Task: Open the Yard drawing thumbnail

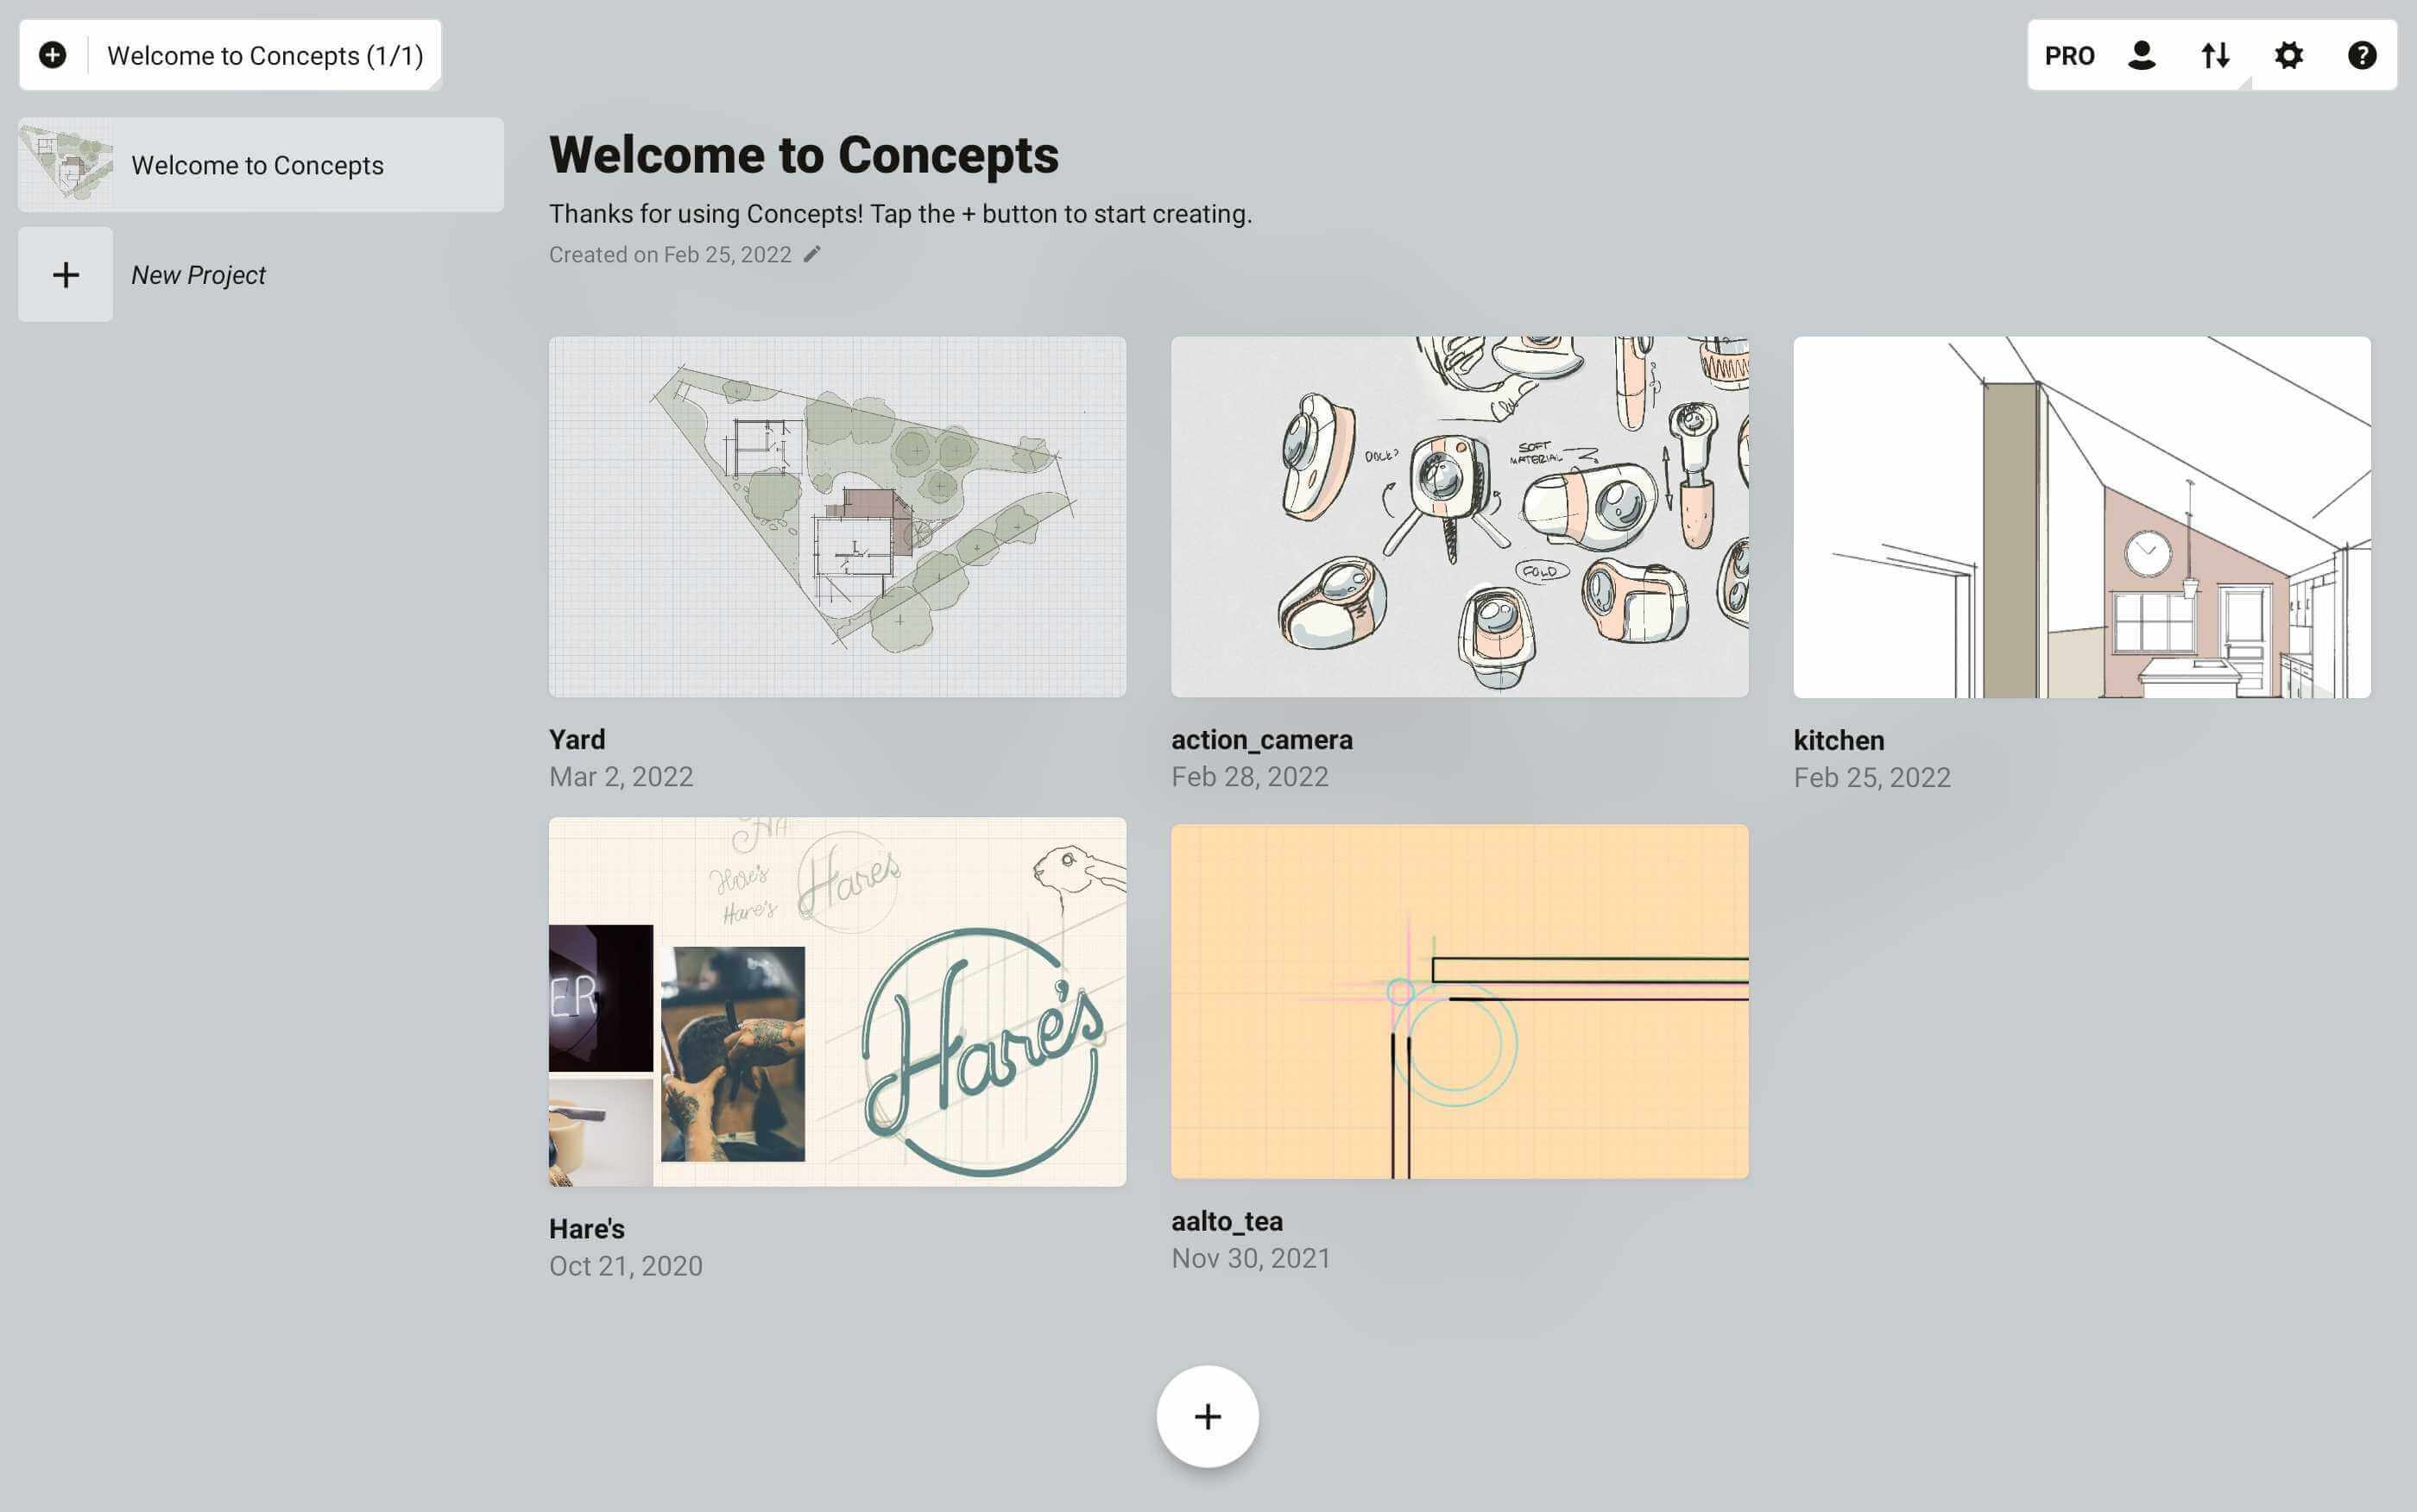Action: [x=837, y=516]
